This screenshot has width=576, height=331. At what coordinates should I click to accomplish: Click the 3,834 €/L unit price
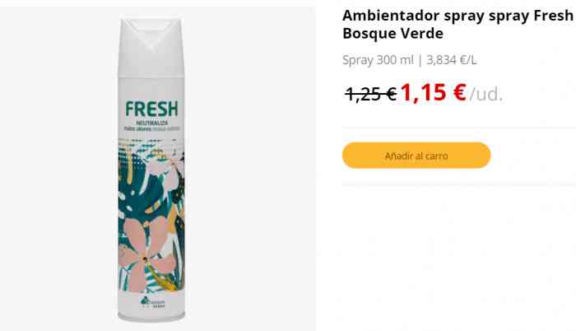point(452,60)
